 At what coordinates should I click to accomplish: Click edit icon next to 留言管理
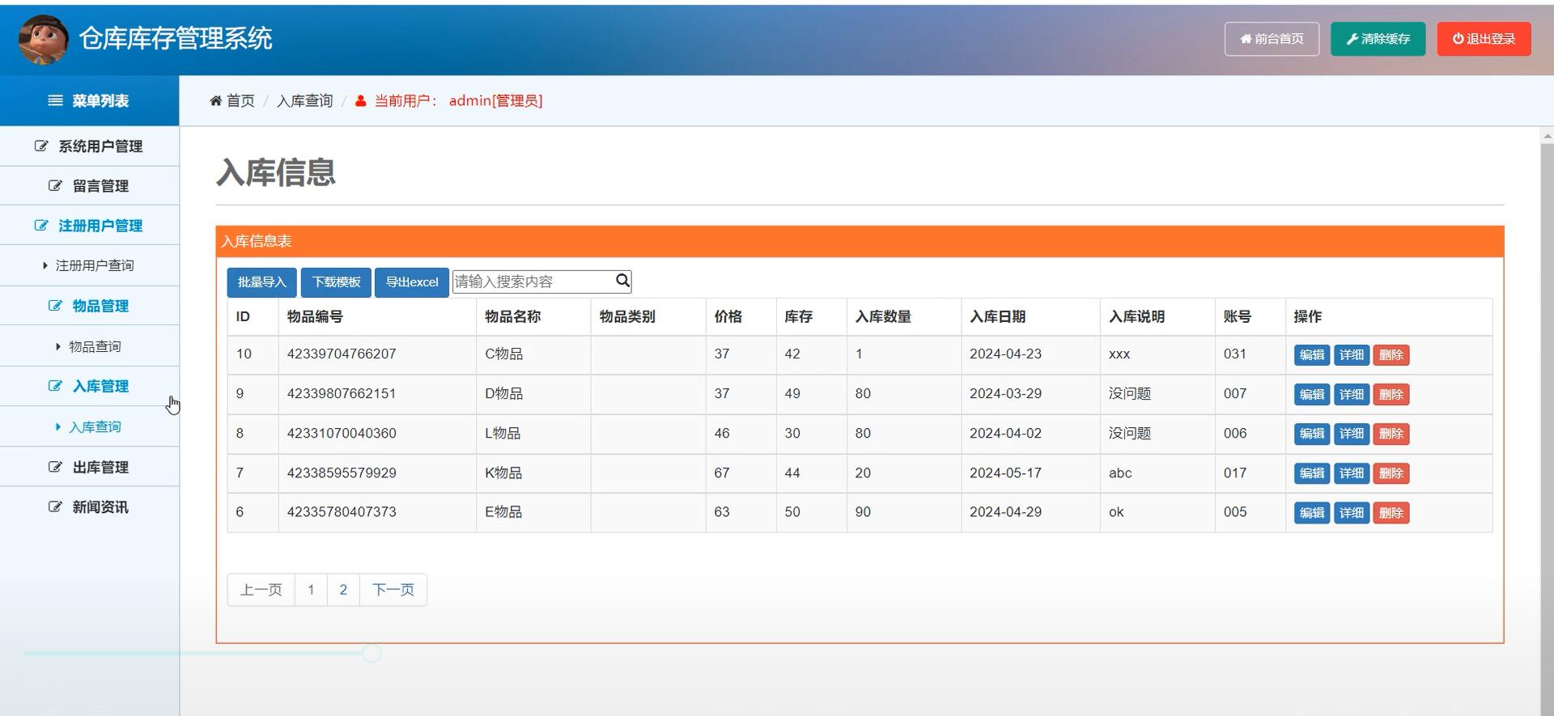point(55,185)
